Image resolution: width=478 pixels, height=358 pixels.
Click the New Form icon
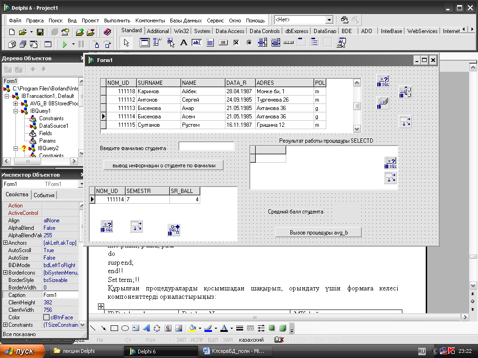tap(48, 44)
